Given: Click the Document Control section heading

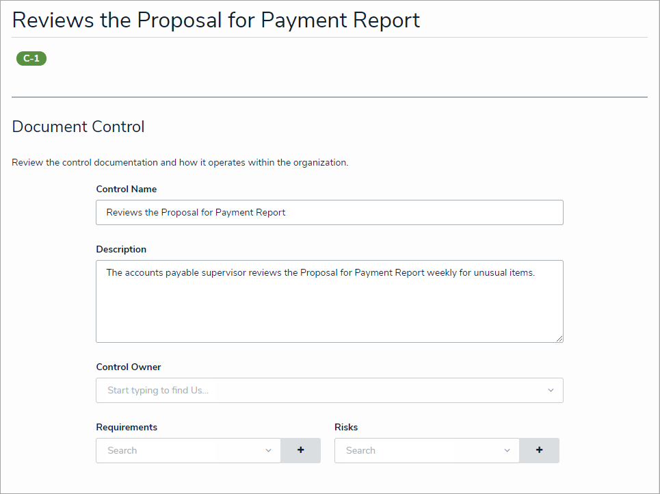Looking at the screenshot, I should point(79,127).
